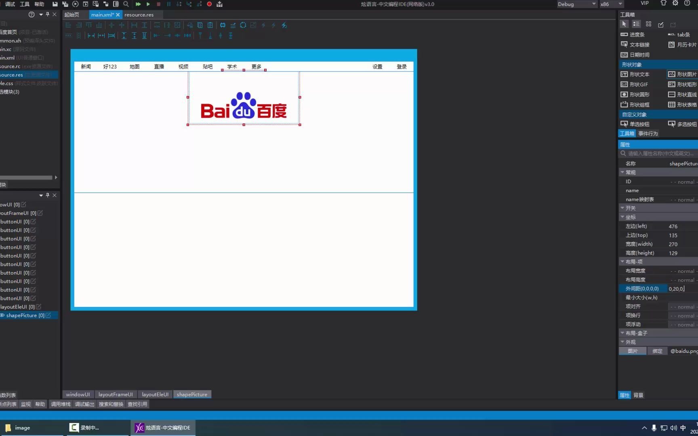This screenshot has width=698, height=436.
Task: Click the copy document icon in layout toolbar
Action: (x=200, y=25)
